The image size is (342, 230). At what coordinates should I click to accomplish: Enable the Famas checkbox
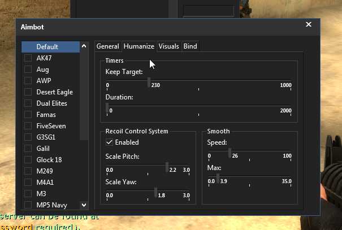[x=28, y=115]
